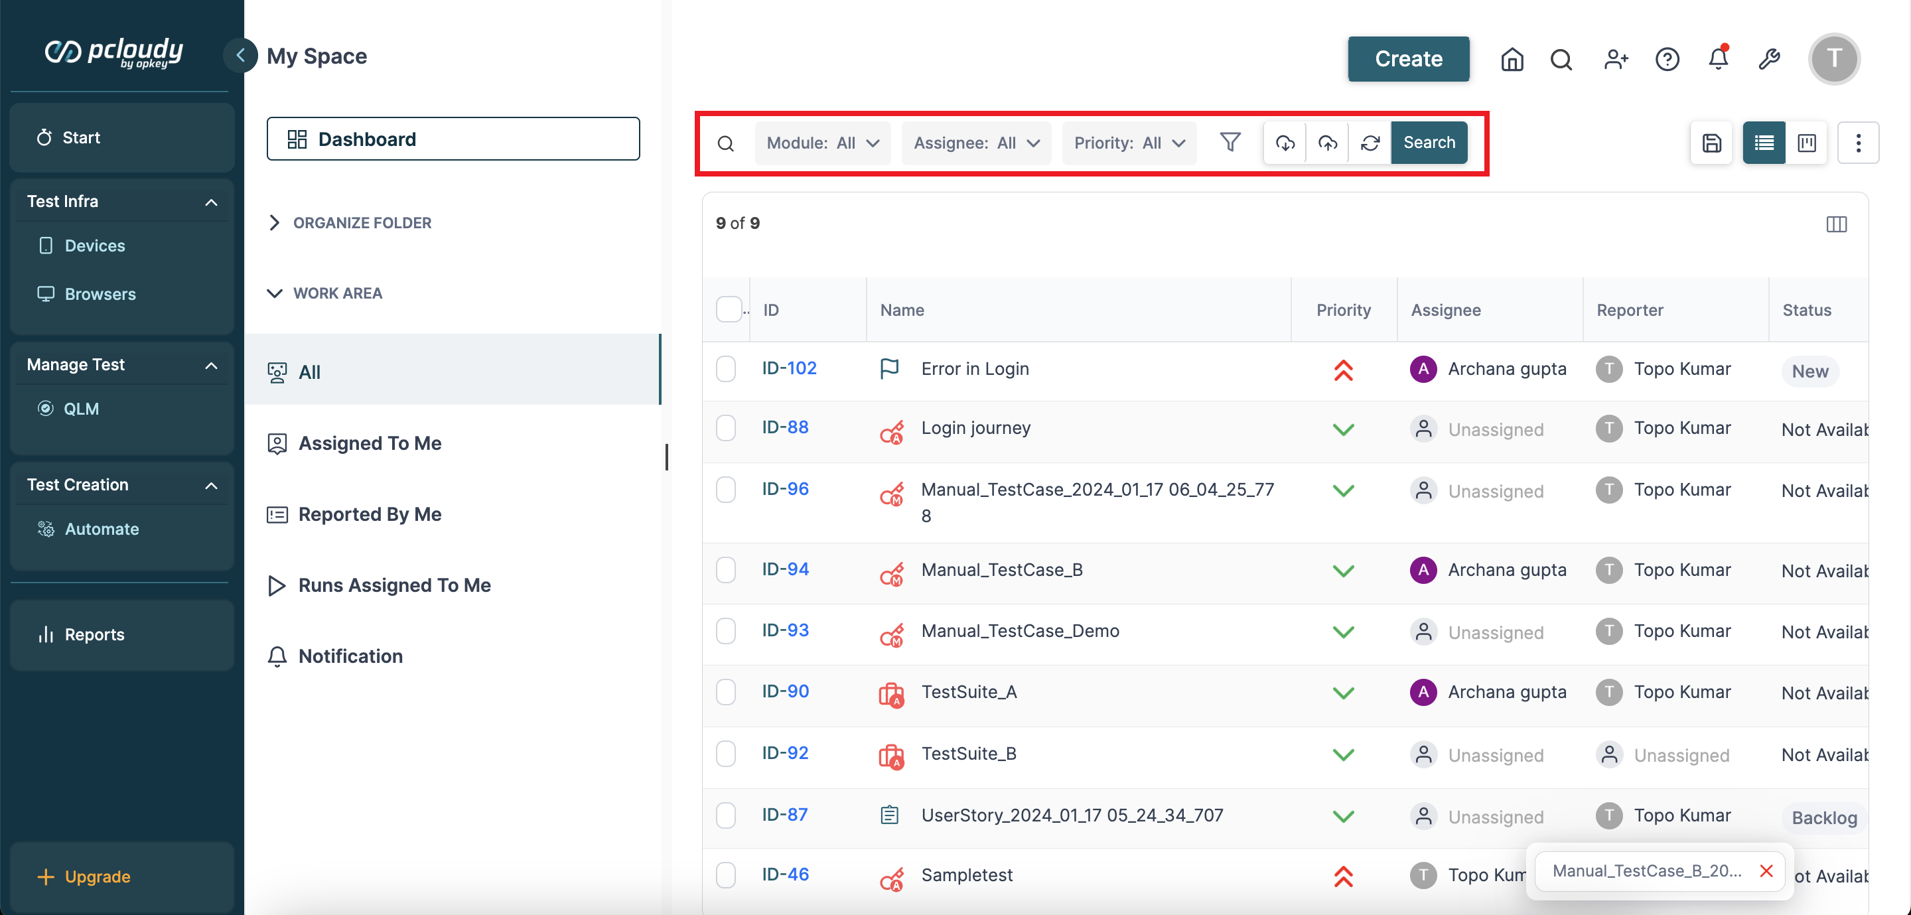This screenshot has height=915, width=1911.
Task: Click the test case icon of Login journey
Action: (x=891, y=431)
